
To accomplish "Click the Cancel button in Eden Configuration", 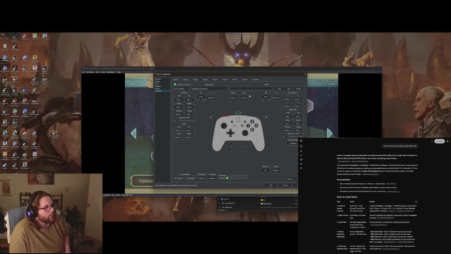I will (285, 185).
